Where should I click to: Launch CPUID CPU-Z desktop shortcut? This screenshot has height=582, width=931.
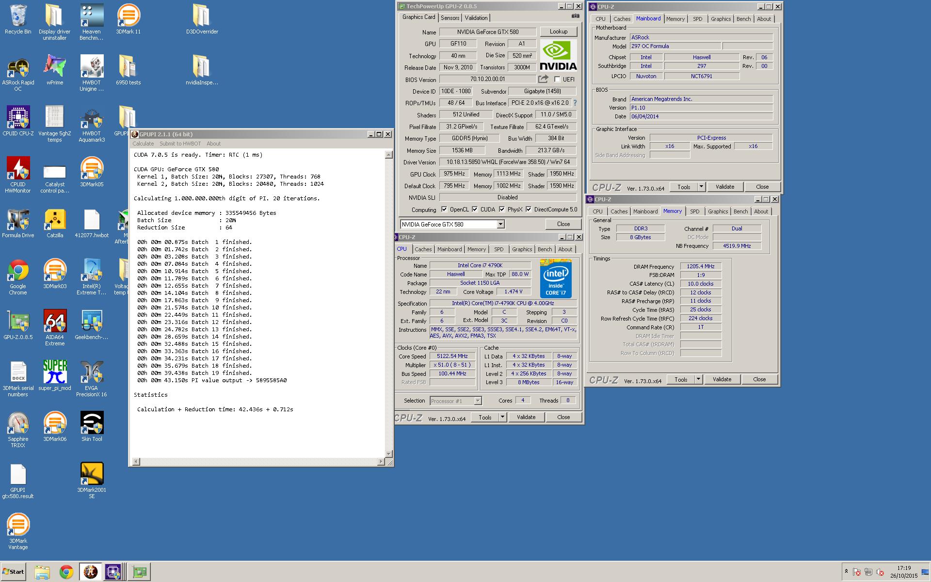[x=18, y=121]
